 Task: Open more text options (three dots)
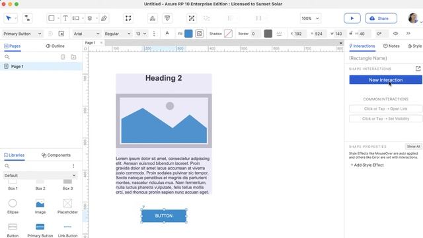[154, 34]
